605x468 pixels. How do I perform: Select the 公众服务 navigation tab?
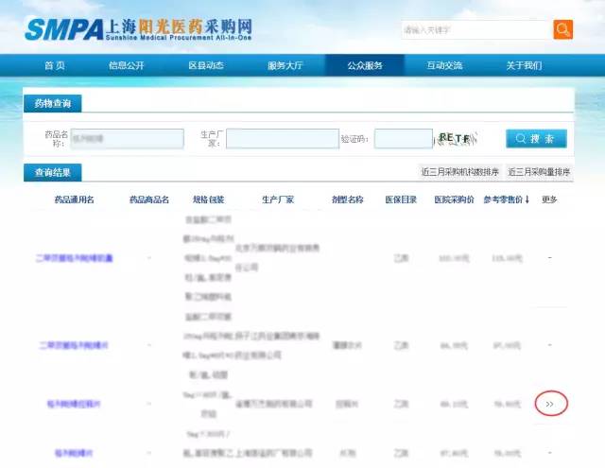(365, 65)
